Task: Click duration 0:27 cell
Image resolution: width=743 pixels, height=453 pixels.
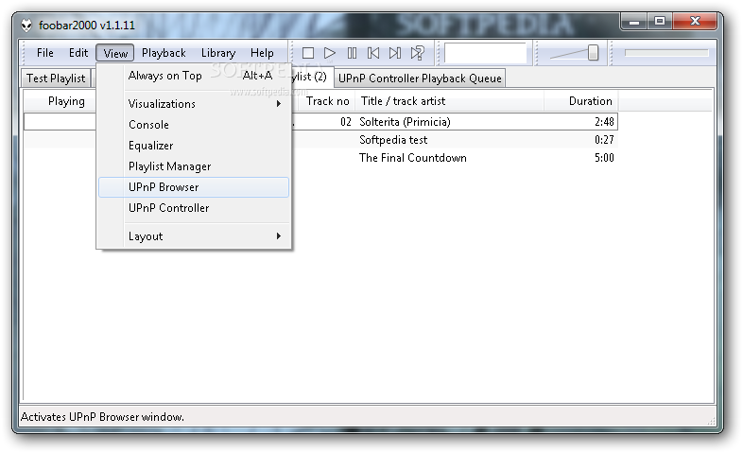Action: 604,140
